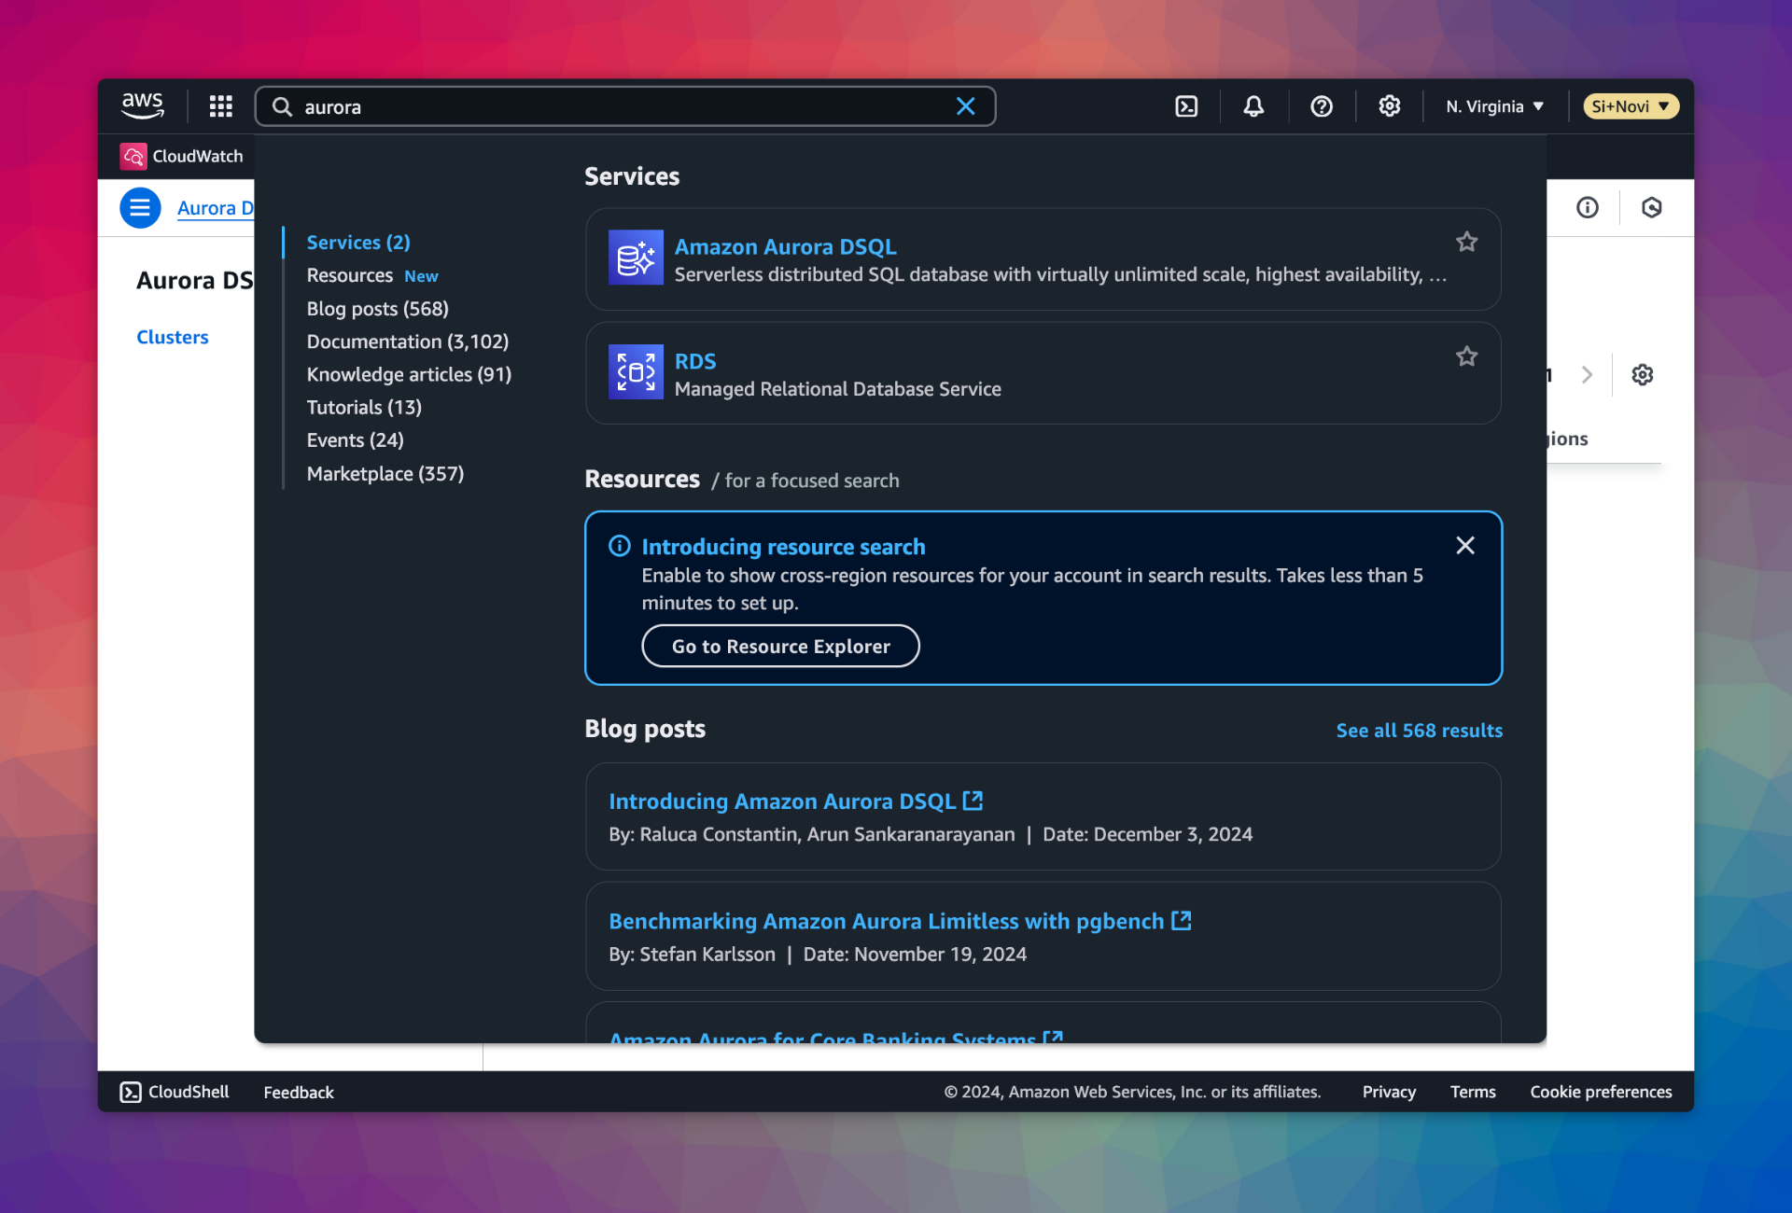Open the RDS service link

point(695,361)
